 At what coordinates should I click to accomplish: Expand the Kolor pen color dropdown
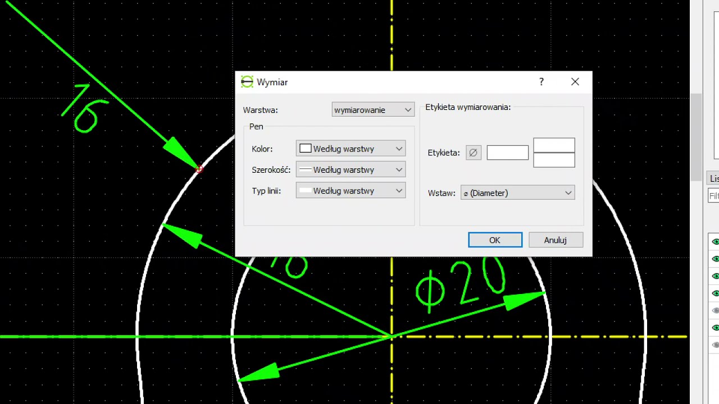click(351, 149)
